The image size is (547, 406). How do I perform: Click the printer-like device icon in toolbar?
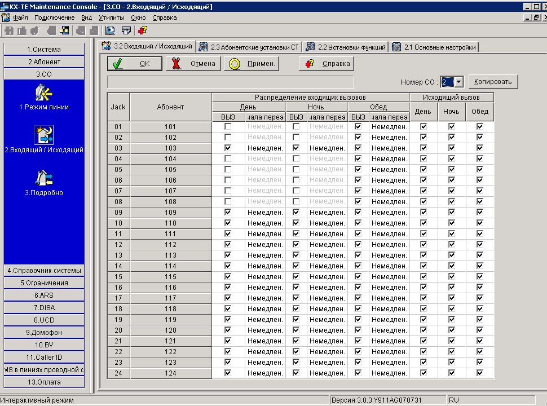coord(126,30)
